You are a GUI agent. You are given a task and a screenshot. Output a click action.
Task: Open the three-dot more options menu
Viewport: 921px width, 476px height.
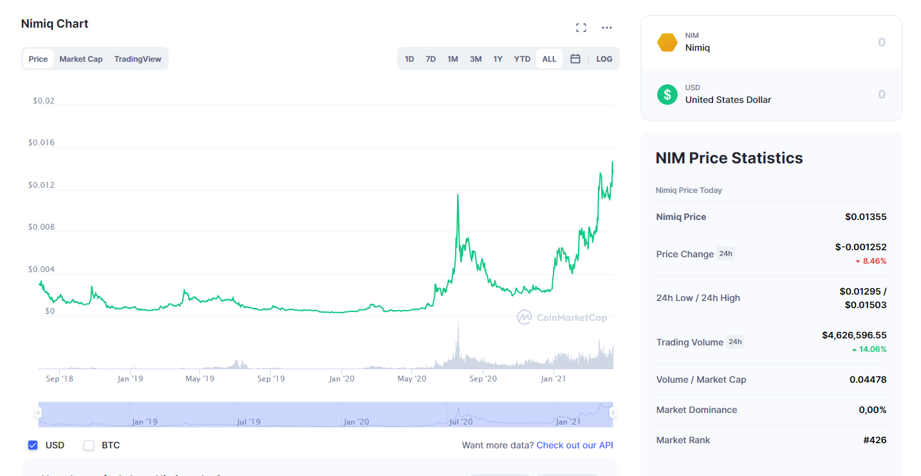[x=607, y=28]
